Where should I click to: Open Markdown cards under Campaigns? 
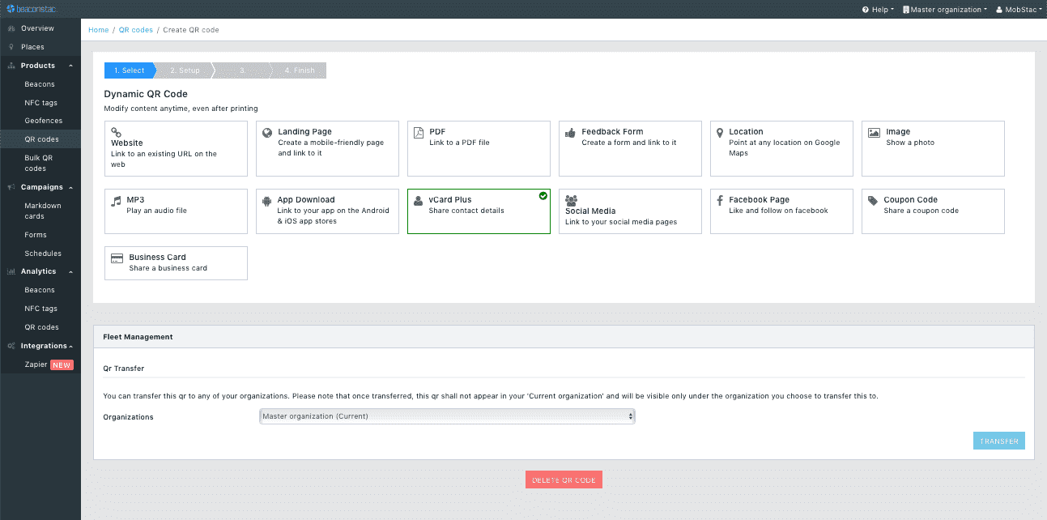[43, 211]
